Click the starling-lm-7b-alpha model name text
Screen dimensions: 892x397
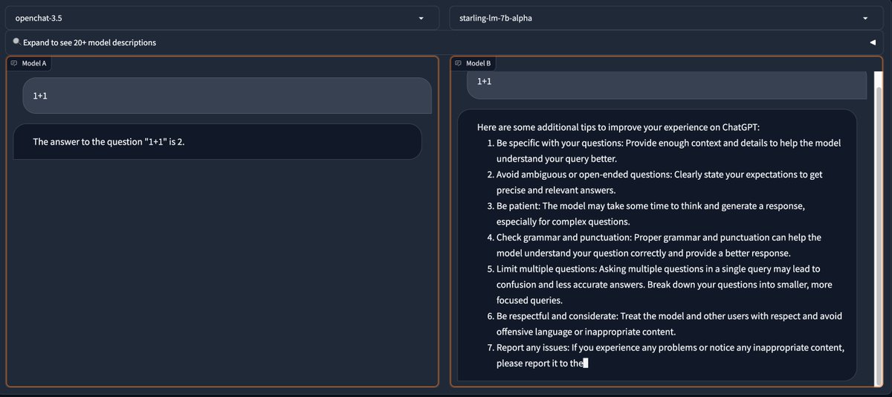pos(496,18)
